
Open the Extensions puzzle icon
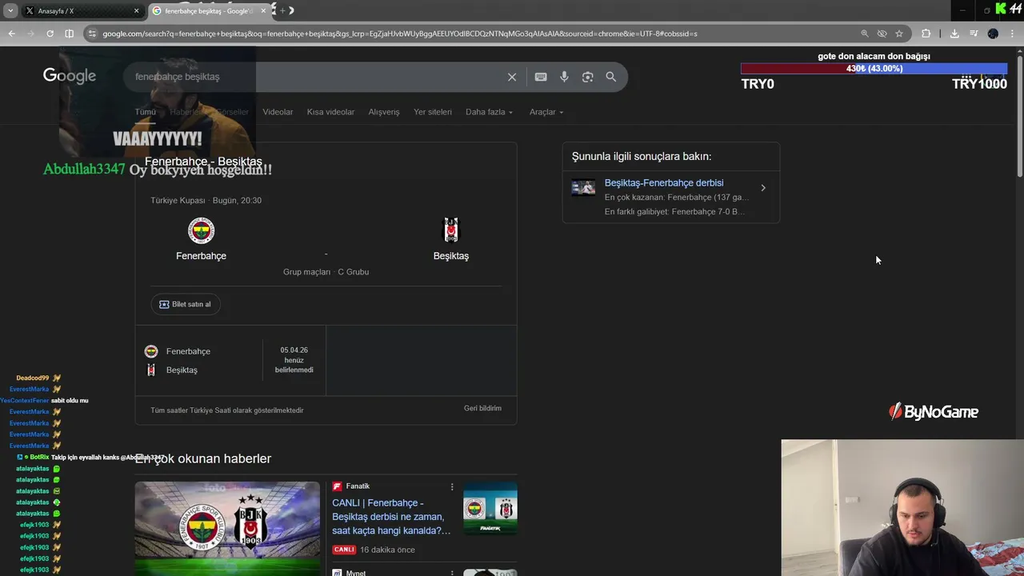tap(926, 34)
